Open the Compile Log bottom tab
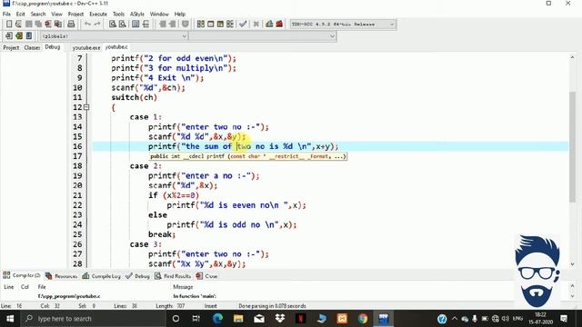The height and width of the screenshot is (327, 582). pyautogui.click(x=102, y=276)
